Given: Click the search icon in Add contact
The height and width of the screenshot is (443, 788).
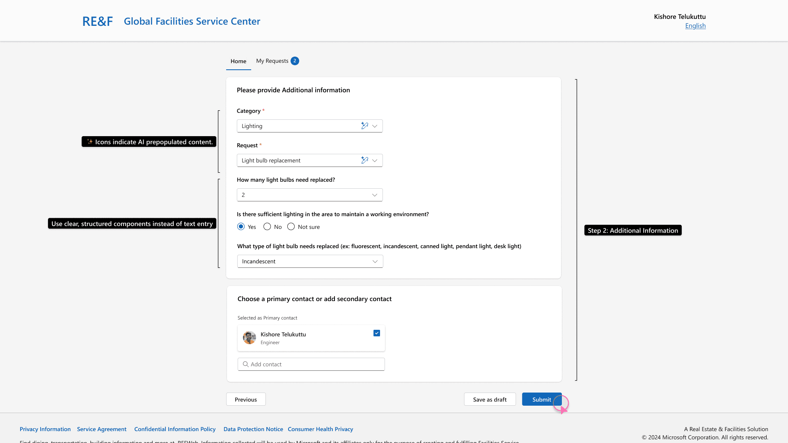Looking at the screenshot, I should point(245,364).
